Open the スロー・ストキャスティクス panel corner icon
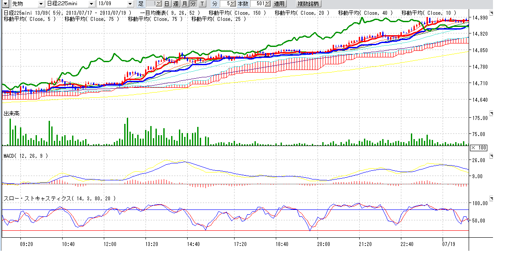 (x=491, y=197)
